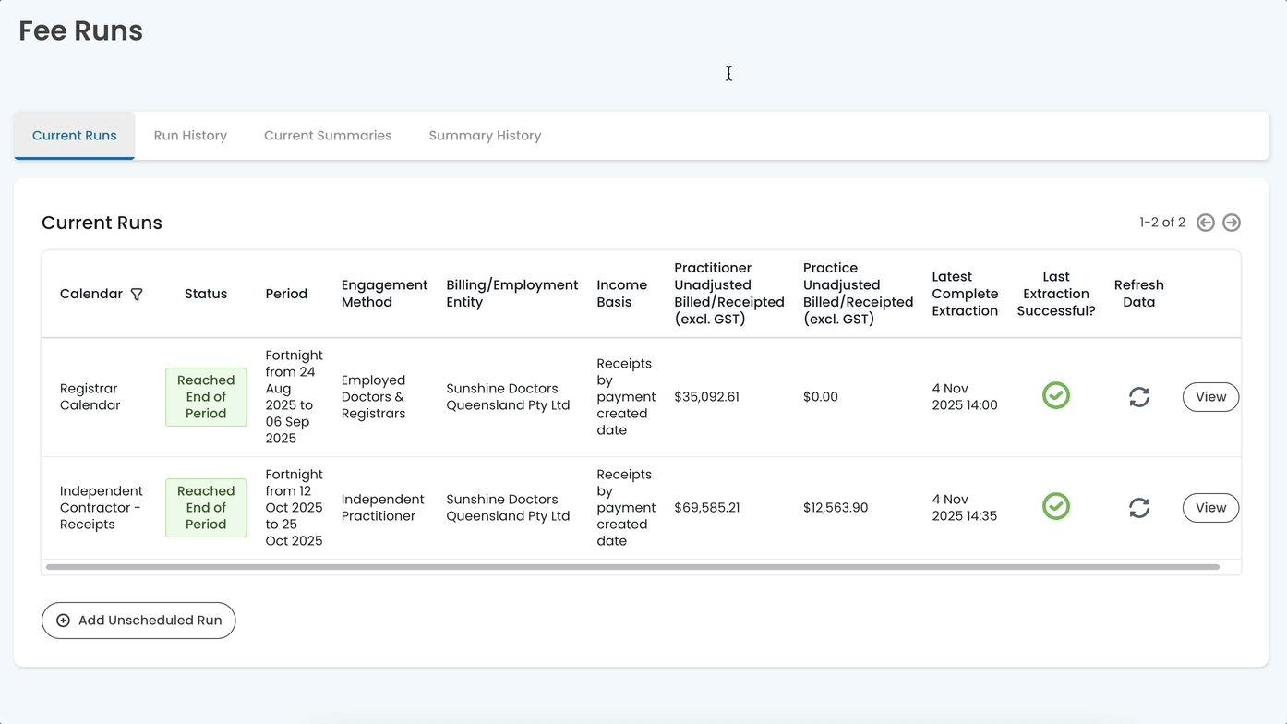Screen dimensions: 1287x724
Task: Click Independent Contractor's Reached End of Period badge
Action: (206, 508)
